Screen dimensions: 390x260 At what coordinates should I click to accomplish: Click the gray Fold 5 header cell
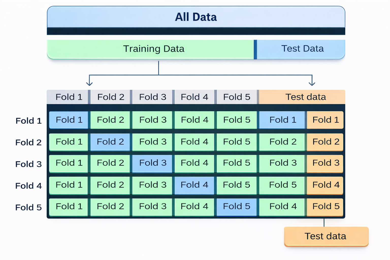236,97
